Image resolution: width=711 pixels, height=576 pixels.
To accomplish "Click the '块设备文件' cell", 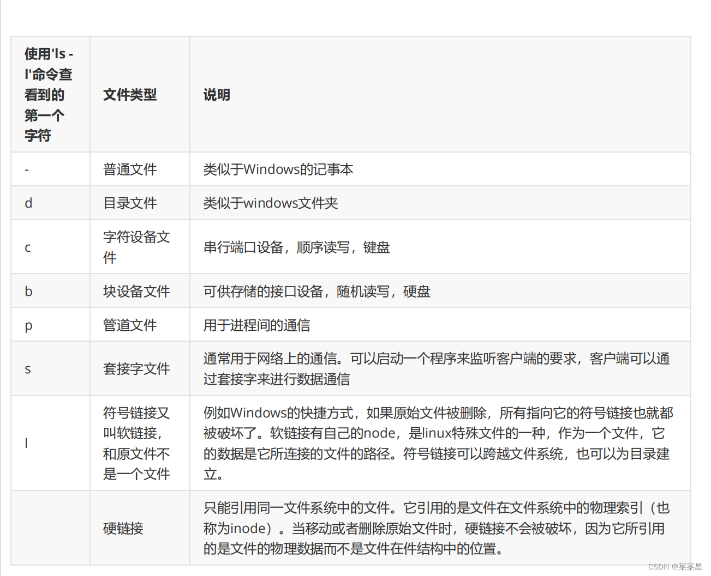I will tap(140, 291).
